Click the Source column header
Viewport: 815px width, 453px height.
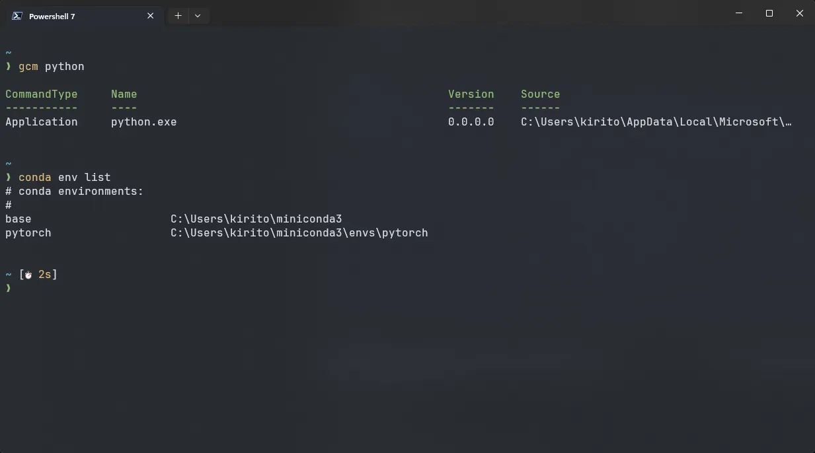(x=540, y=94)
